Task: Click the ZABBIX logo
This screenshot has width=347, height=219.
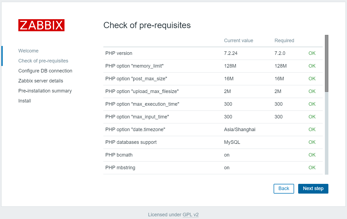Action: tap(41, 25)
